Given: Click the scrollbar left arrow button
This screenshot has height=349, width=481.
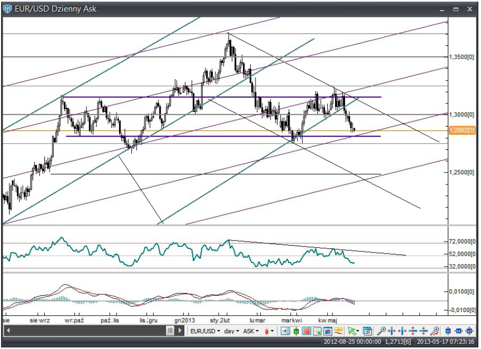Looking at the screenshot, I should click(x=8, y=331).
